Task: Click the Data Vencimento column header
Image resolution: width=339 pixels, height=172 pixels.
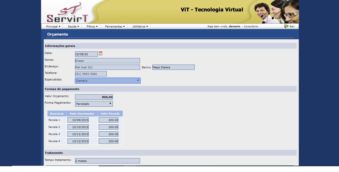Action: pyautogui.click(x=82, y=113)
